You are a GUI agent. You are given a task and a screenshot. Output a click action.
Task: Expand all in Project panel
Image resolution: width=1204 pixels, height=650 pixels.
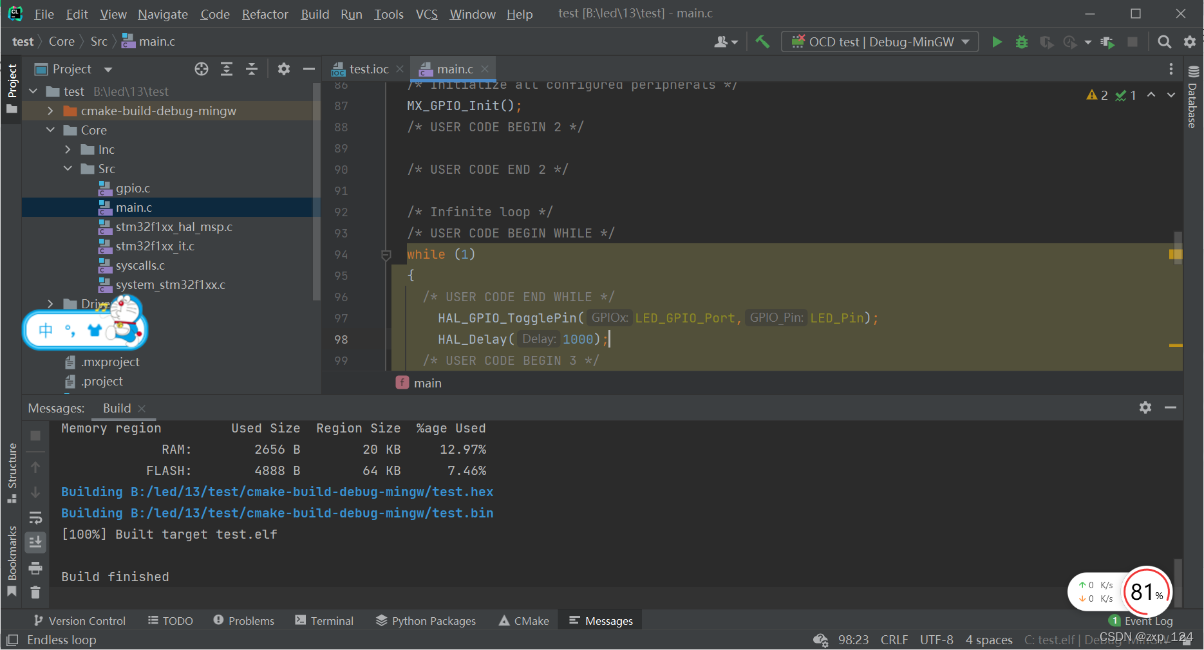[227, 69]
